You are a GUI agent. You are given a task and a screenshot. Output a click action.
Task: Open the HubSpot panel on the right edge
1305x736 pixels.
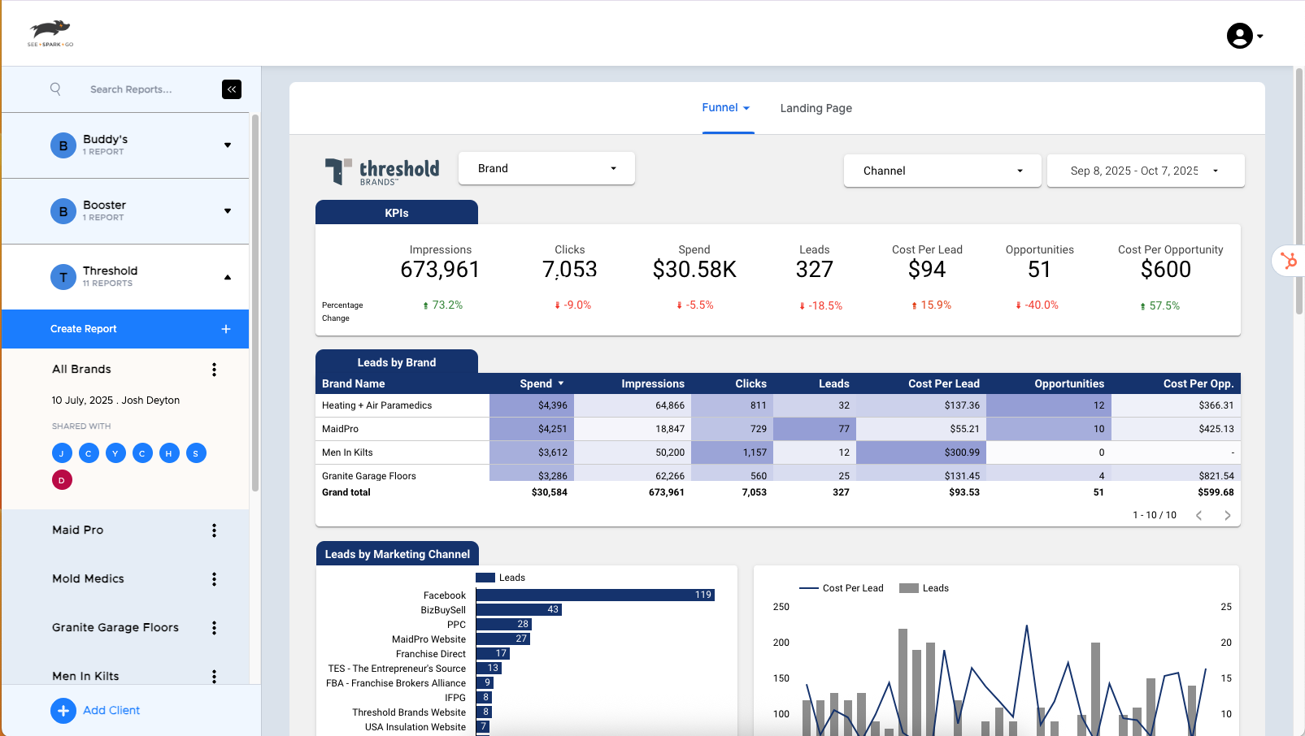[1289, 261]
